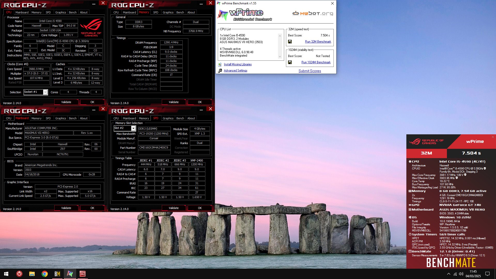Click the Part Number field CMD16GX3M4A2400C9
This screenshot has width=496, height=279.
coord(154,148)
